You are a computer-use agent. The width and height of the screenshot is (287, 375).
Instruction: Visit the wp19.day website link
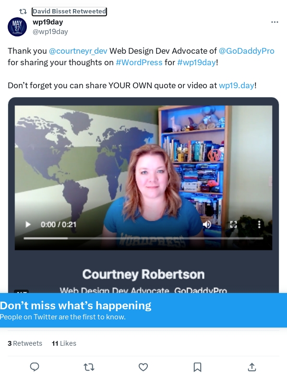236,85
